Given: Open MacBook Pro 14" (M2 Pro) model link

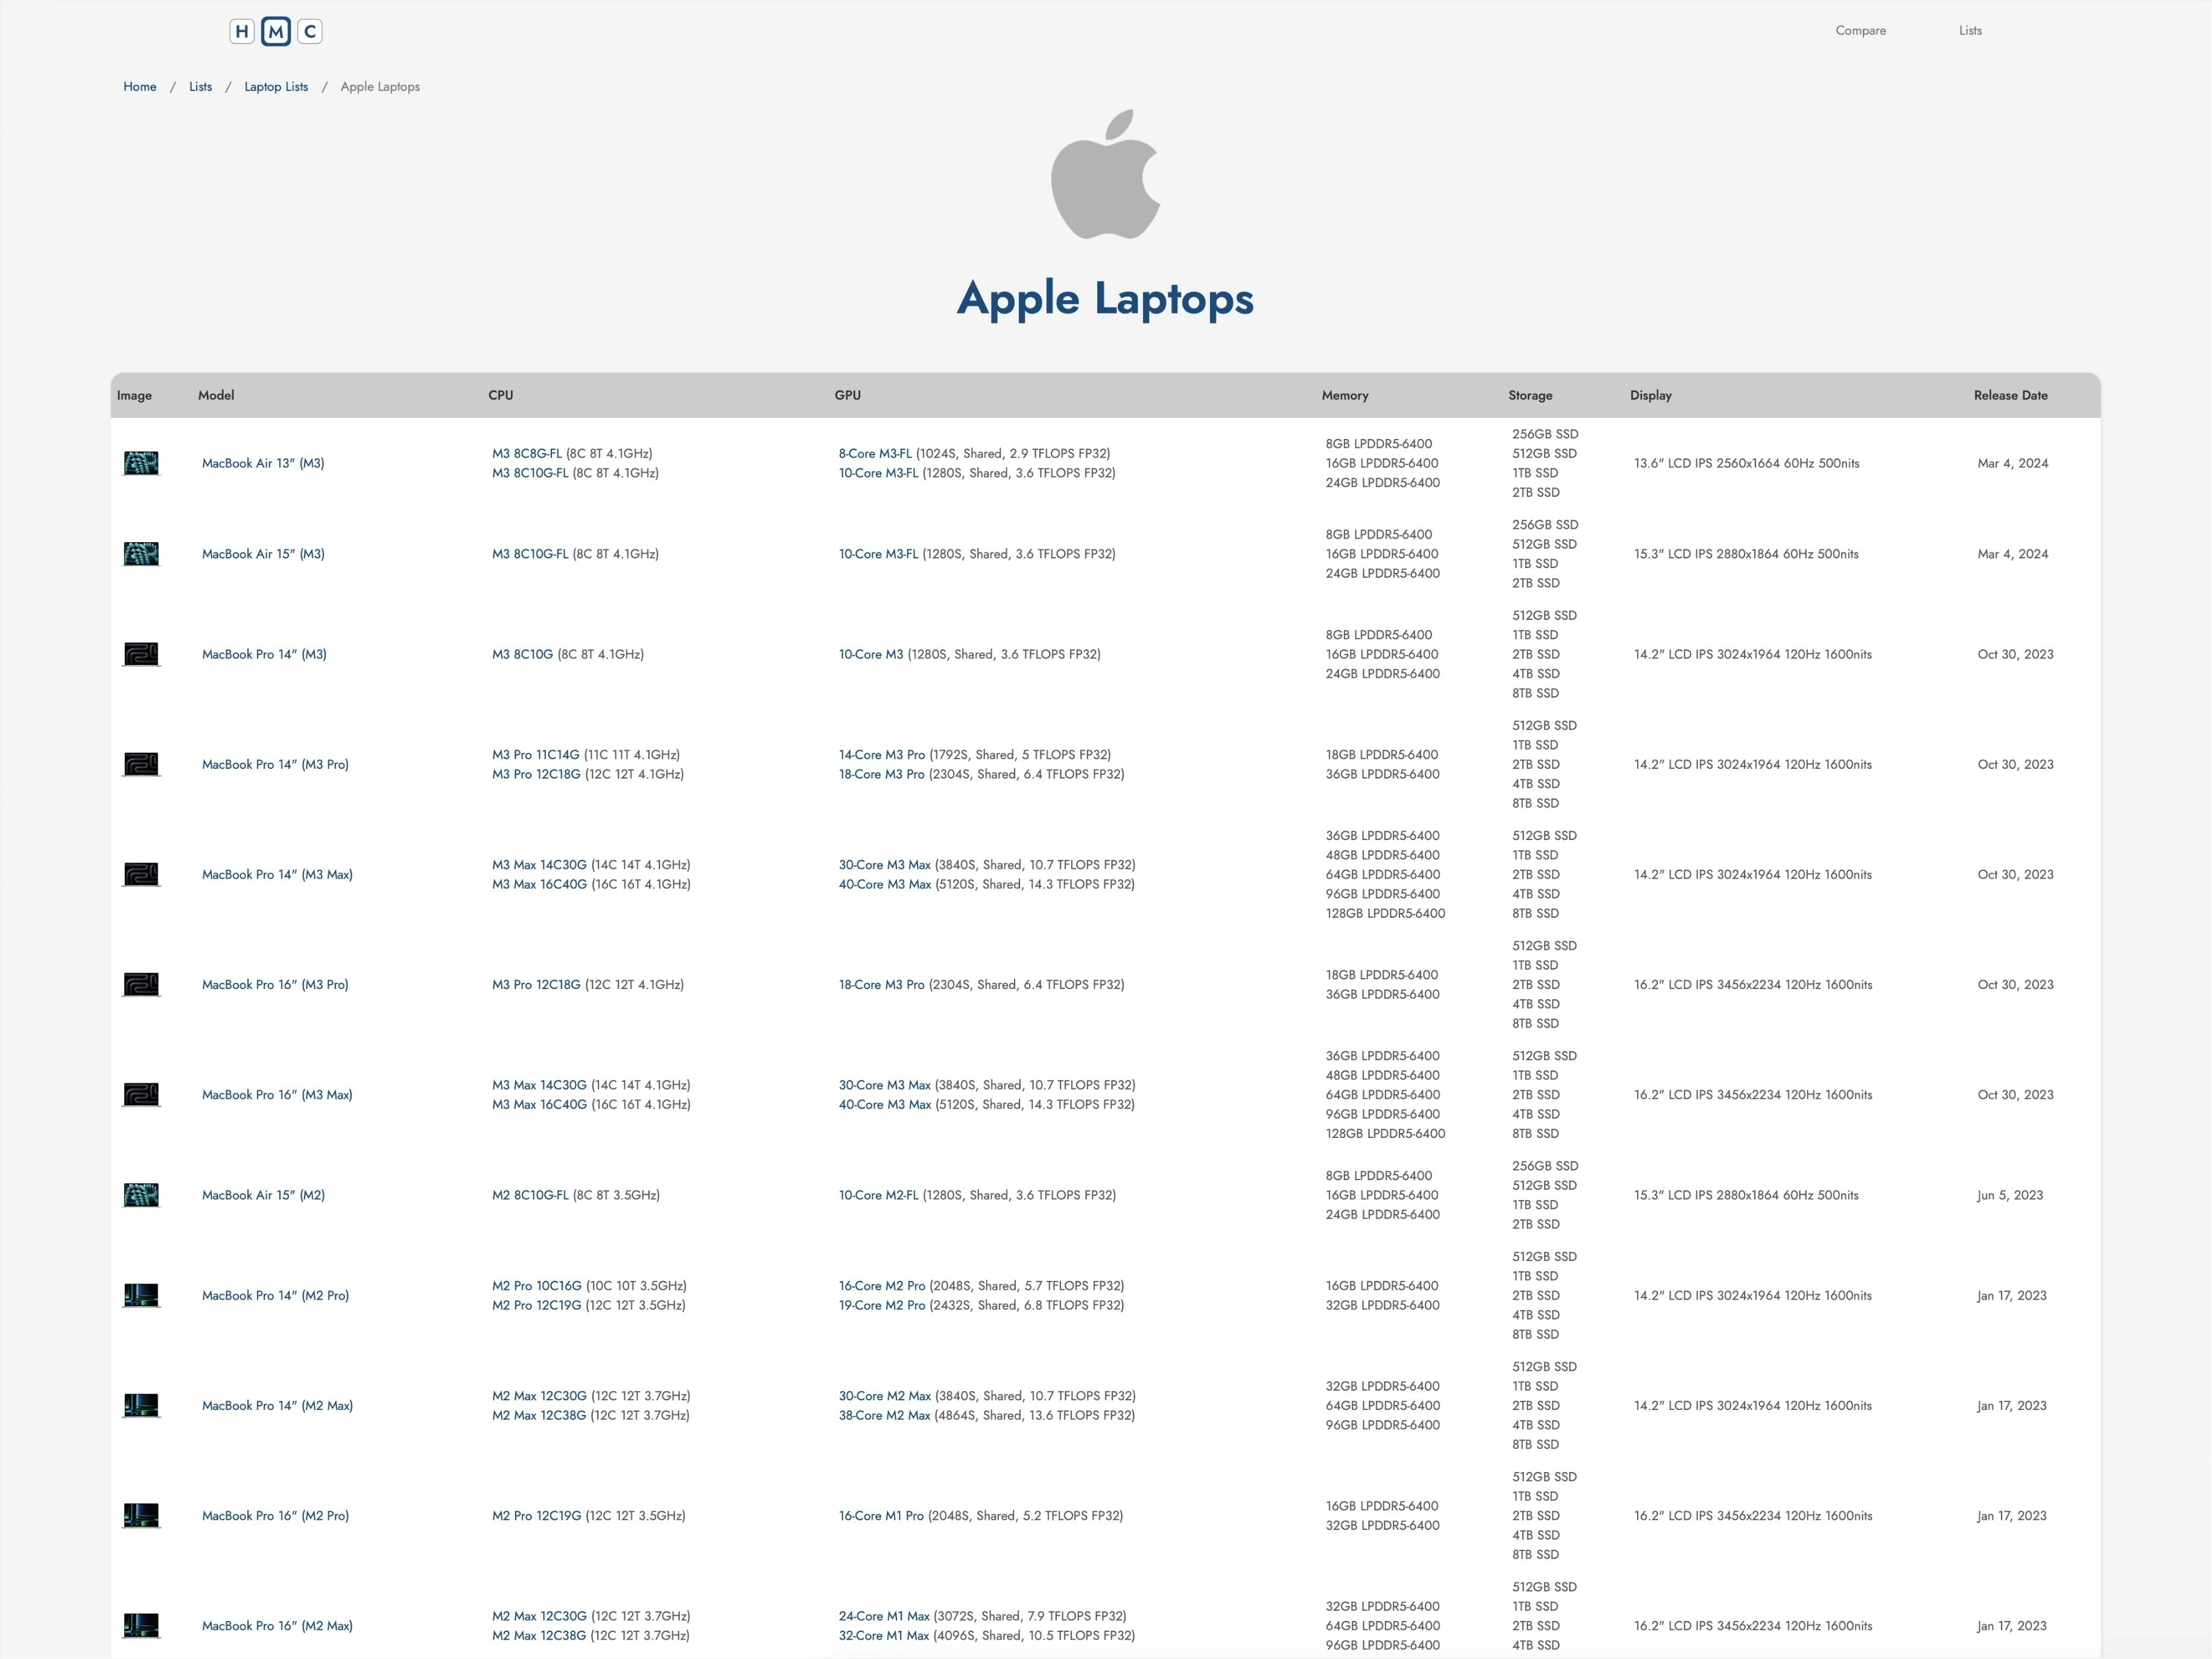Looking at the screenshot, I should pyautogui.click(x=275, y=1295).
